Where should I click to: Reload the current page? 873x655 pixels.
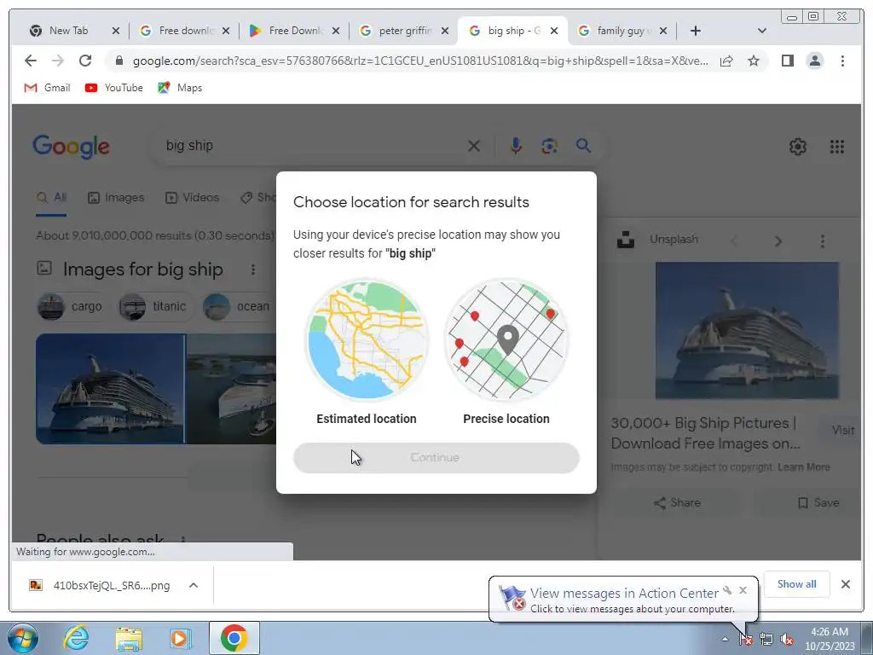tap(85, 61)
